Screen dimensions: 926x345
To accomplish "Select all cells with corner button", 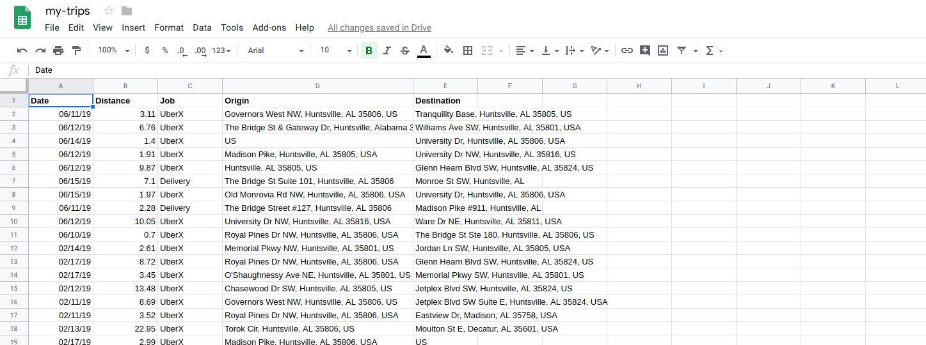I will point(14,86).
